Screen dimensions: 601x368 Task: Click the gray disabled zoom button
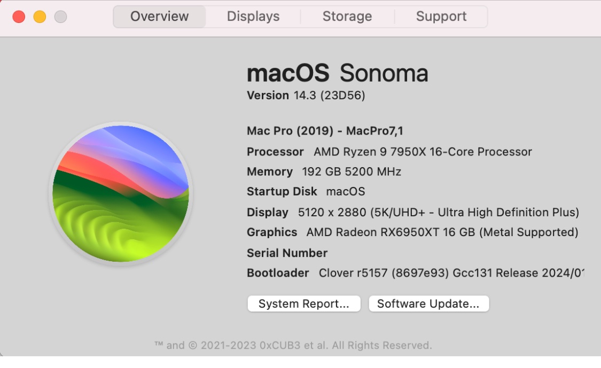pyautogui.click(x=60, y=17)
